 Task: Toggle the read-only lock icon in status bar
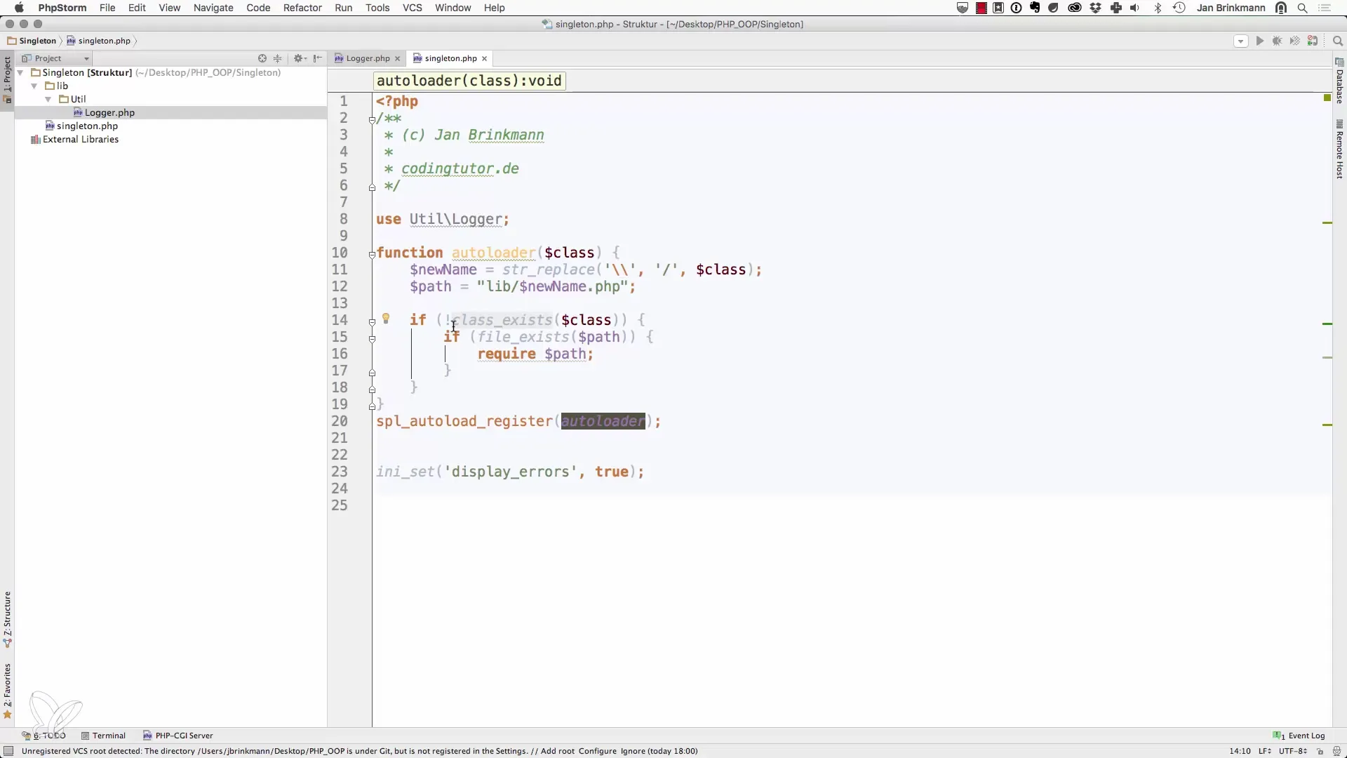click(1320, 751)
